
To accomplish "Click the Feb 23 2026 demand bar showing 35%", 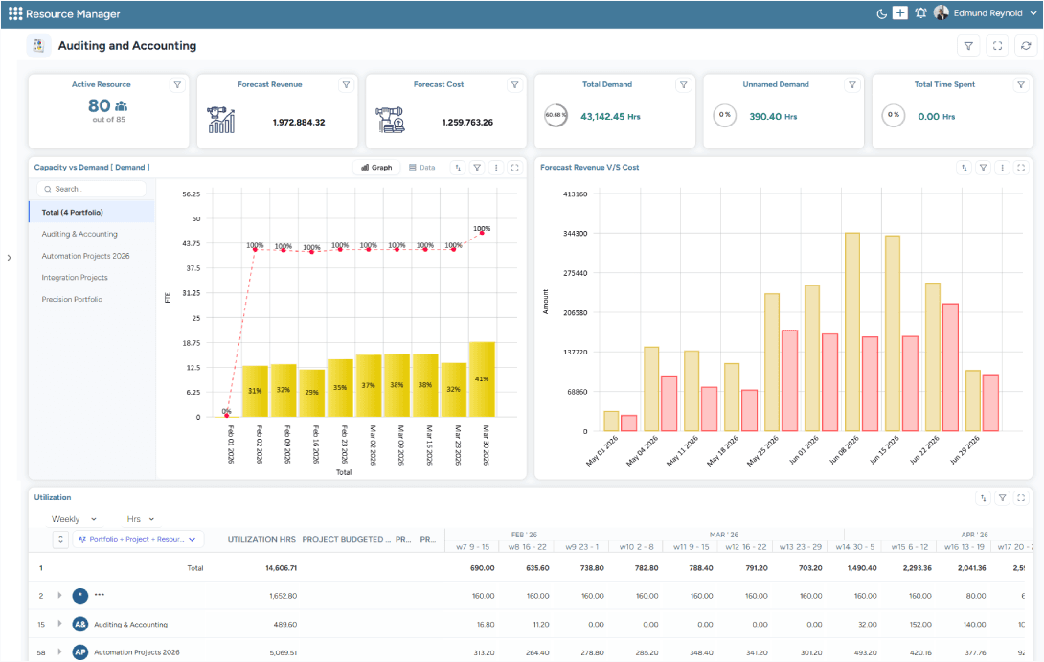I will coord(340,388).
